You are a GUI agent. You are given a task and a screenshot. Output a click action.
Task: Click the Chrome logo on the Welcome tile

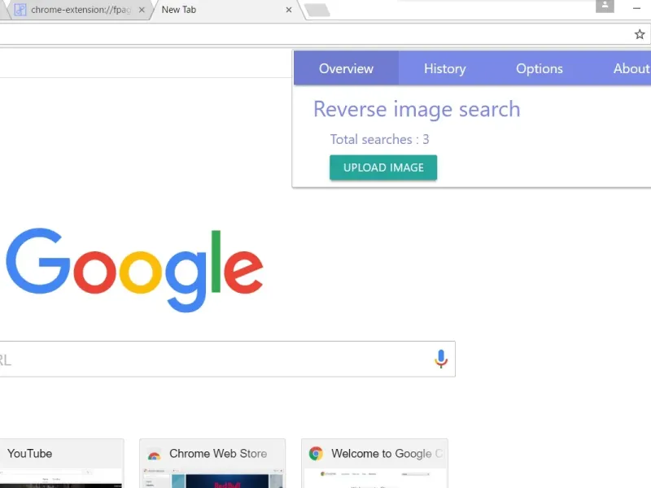pos(316,454)
